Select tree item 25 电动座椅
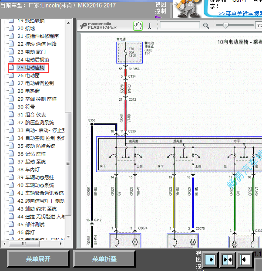The image size is (262, 272). coord(31,68)
